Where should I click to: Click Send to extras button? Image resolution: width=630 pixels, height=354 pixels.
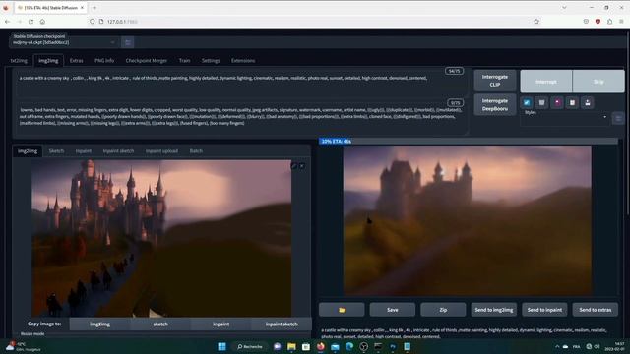click(x=596, y=310)
